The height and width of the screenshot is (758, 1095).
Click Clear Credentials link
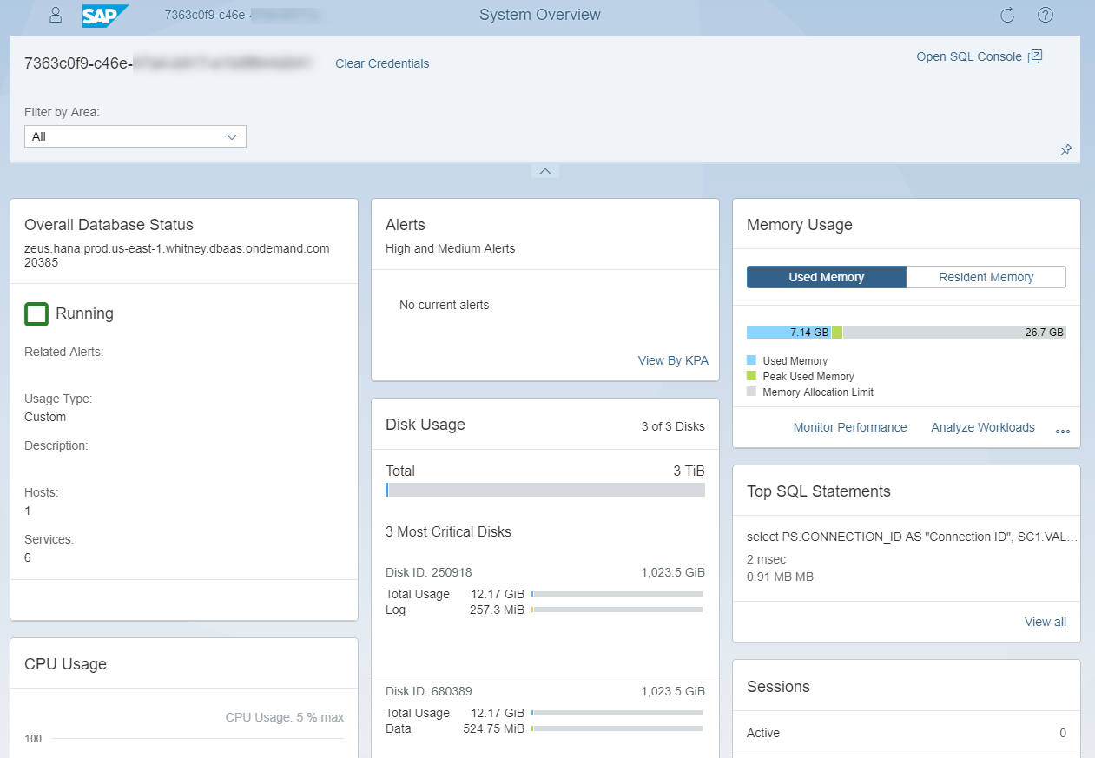click(382, 63)
